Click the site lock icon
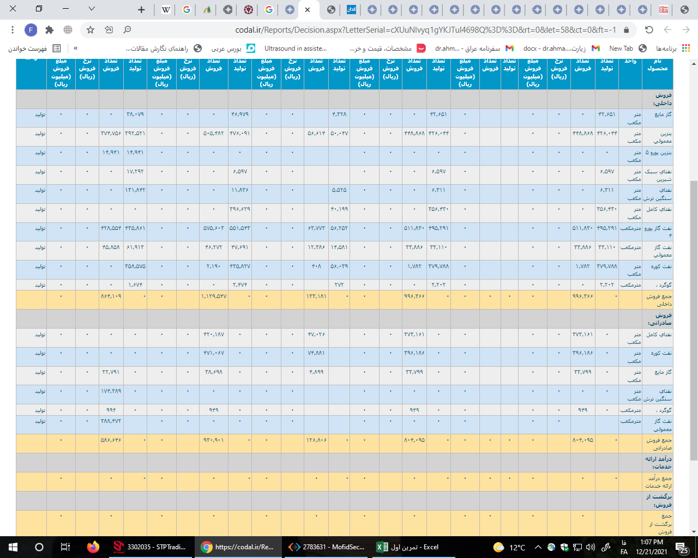 coord(626,29)
